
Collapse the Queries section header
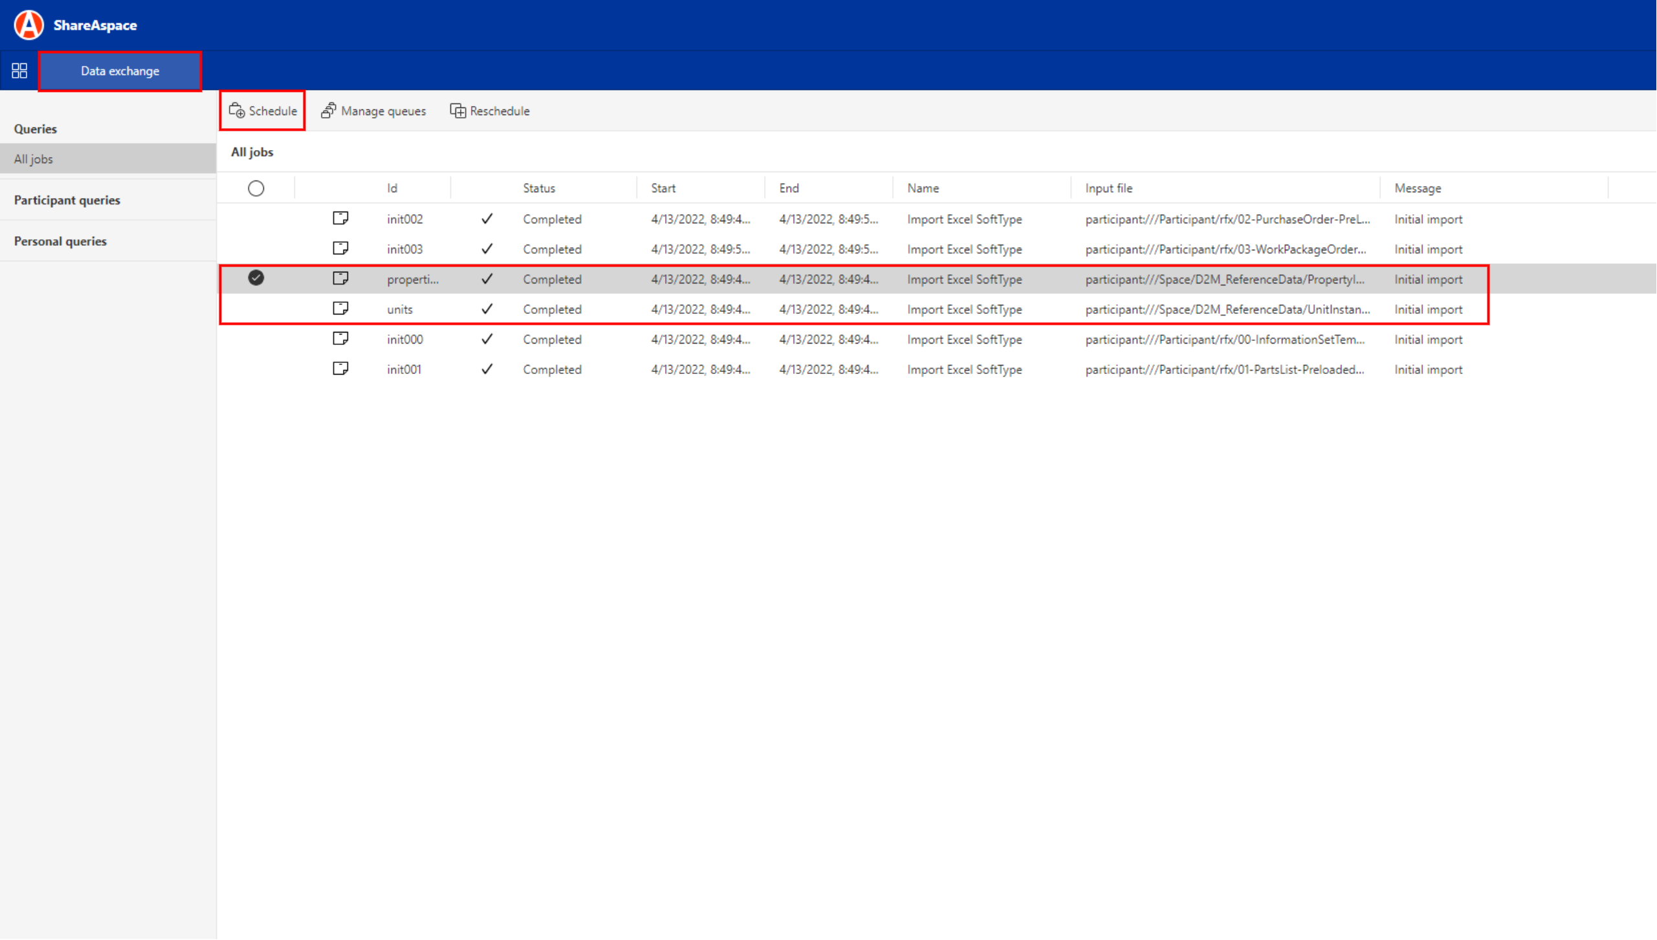(36, 129)
